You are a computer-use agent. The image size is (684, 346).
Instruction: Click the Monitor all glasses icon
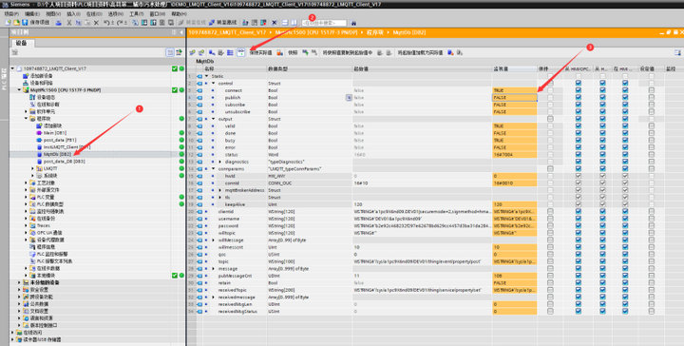click(x=240, y=53)
